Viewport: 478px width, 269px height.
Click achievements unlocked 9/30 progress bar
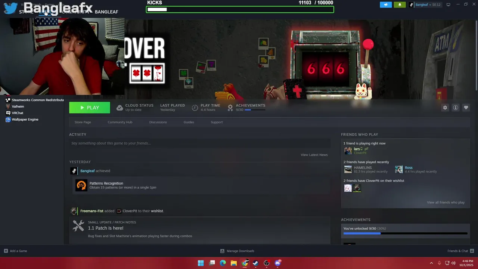click(405, 234)
